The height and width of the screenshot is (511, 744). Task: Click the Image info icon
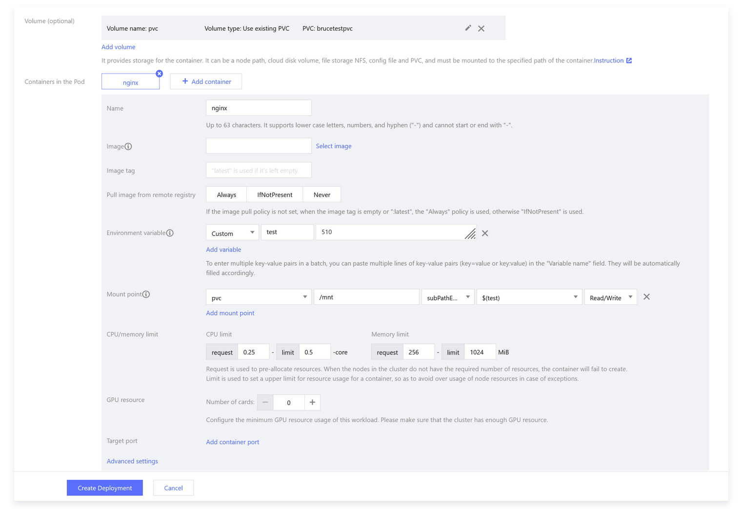128,146
